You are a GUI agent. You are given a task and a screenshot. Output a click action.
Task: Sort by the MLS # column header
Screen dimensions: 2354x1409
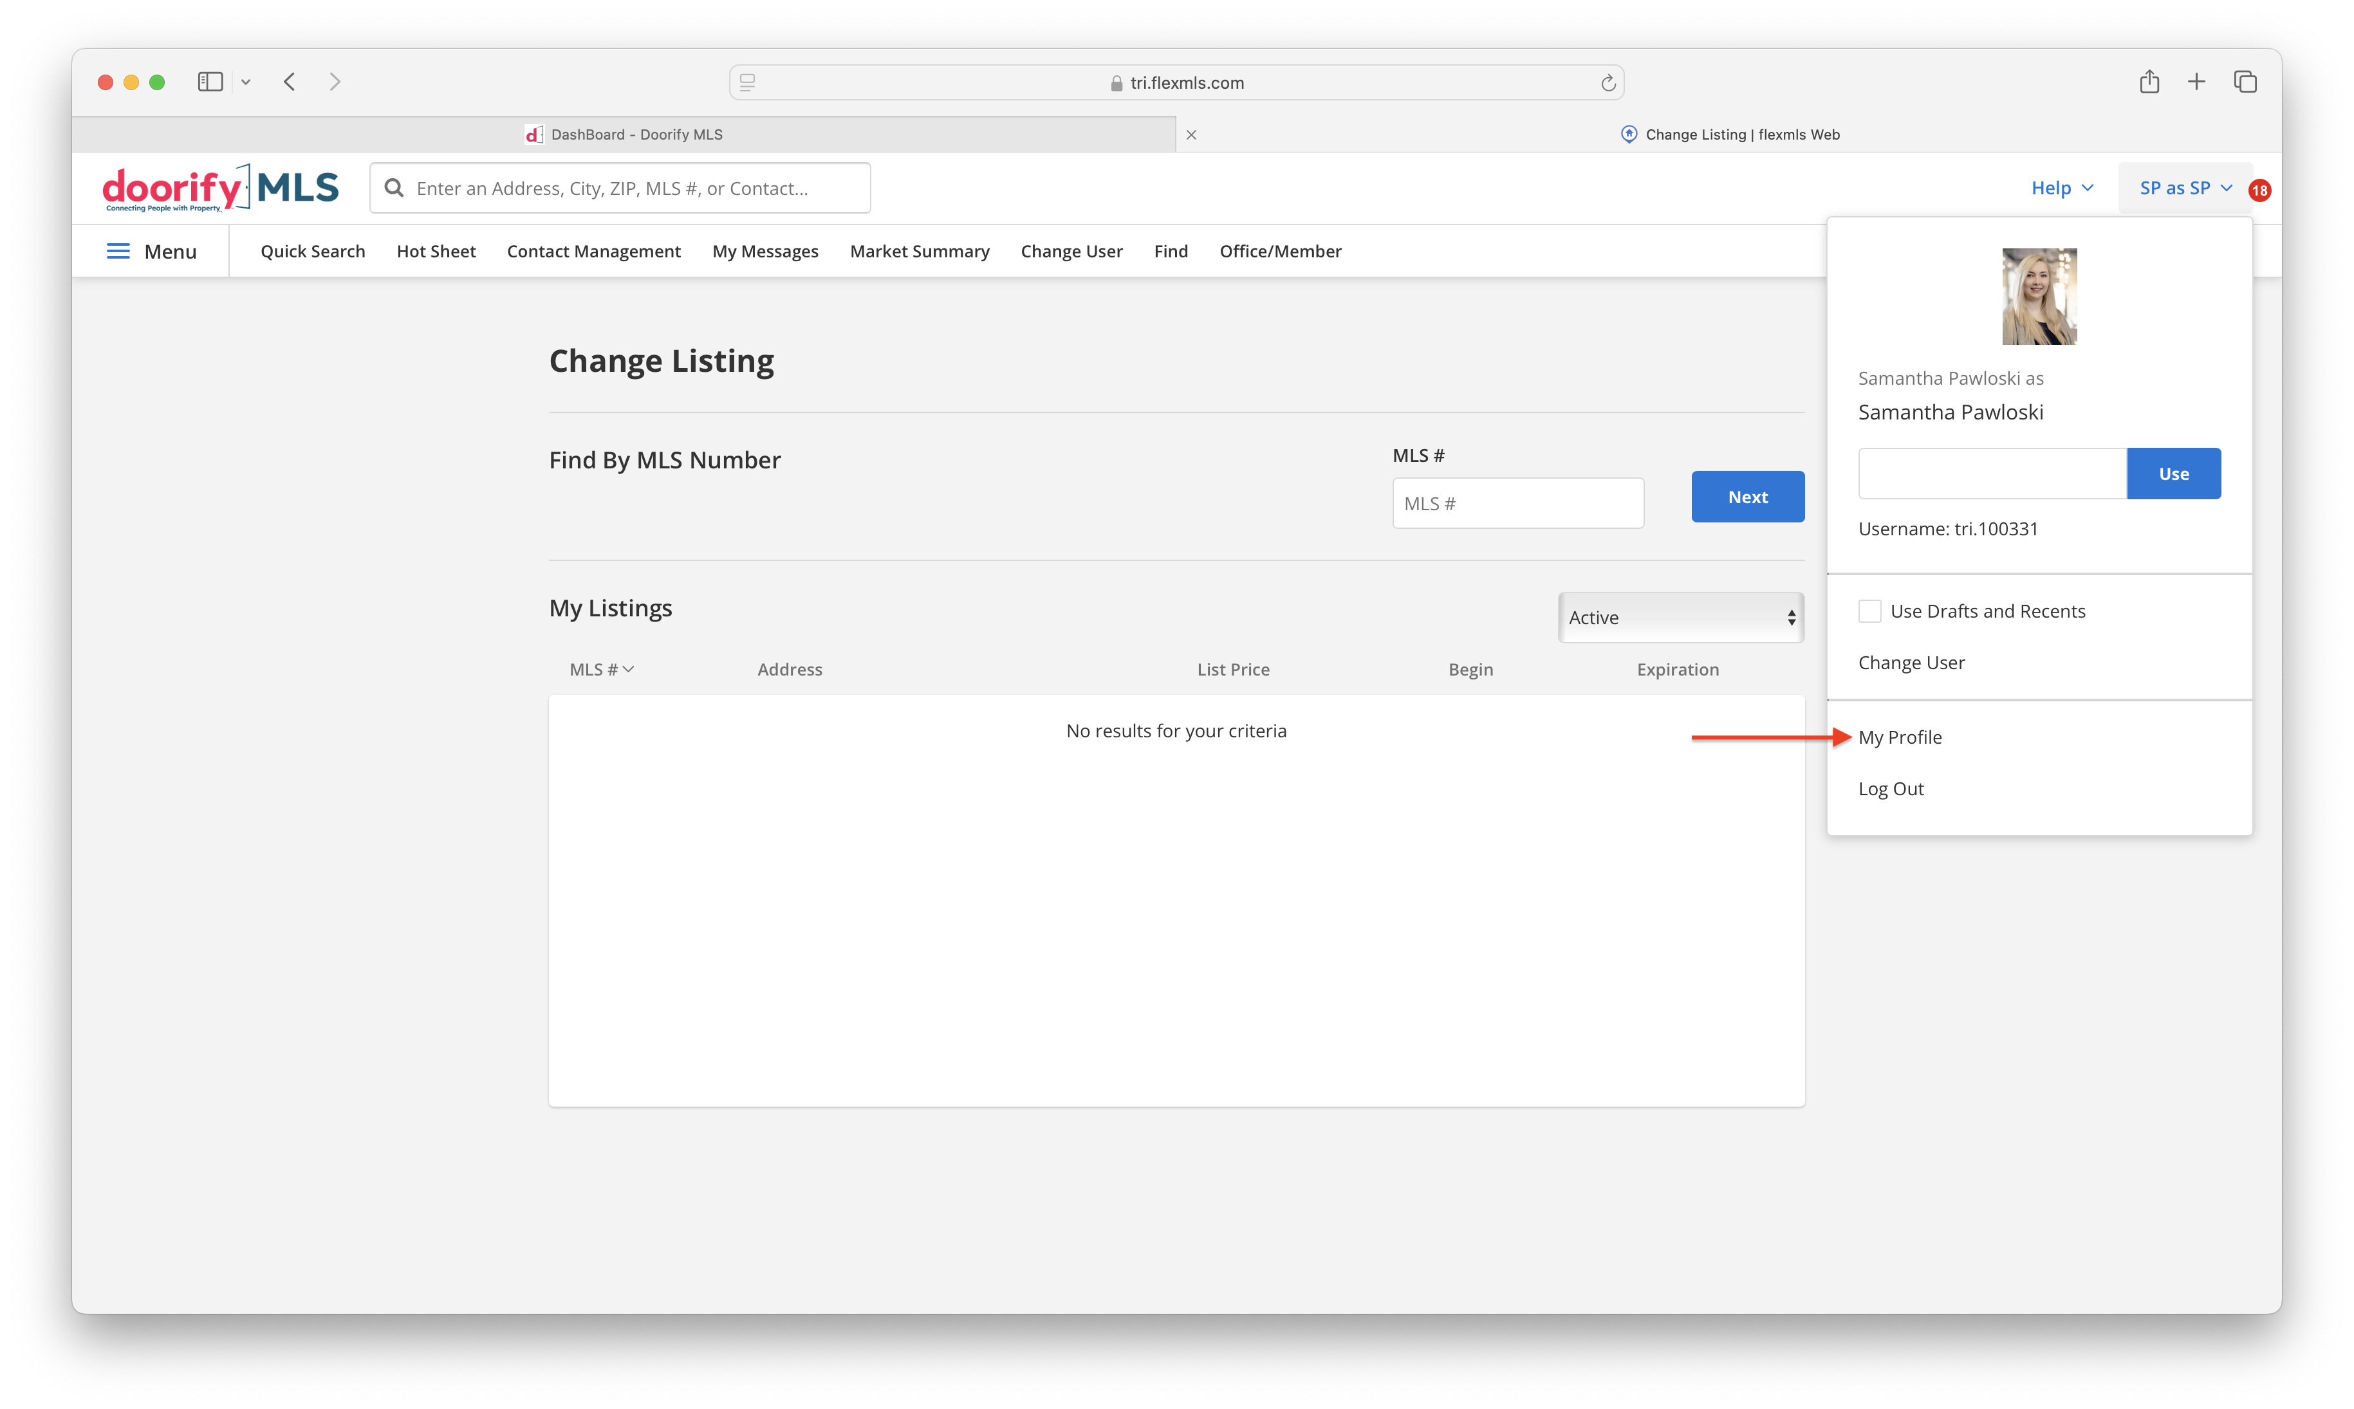point(601,668)
